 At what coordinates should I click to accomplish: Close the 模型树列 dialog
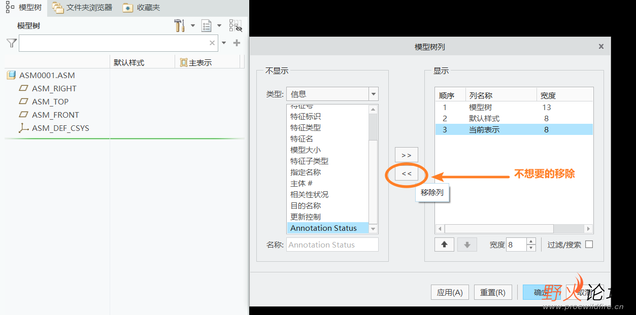pyautogui.click(x=601, y=47)
